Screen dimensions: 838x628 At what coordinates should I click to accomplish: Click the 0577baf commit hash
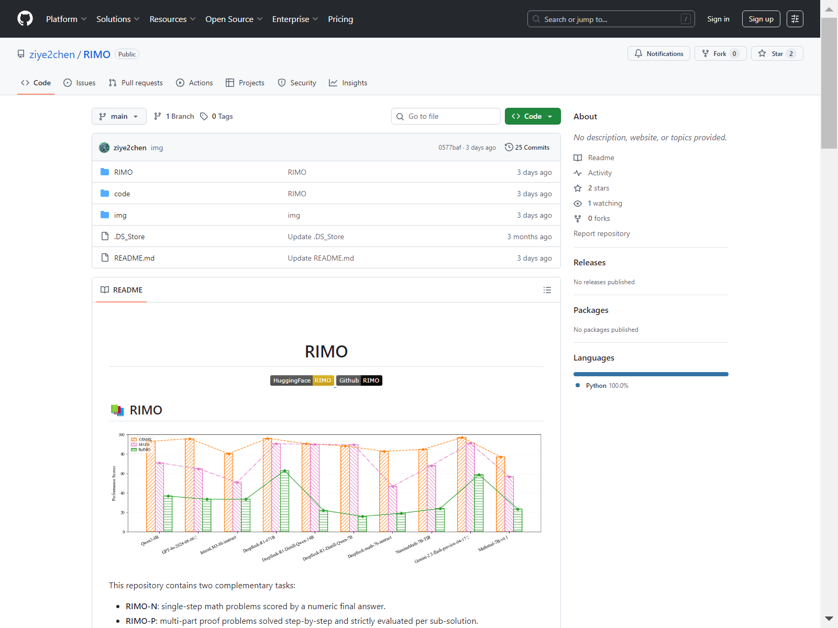450,148
